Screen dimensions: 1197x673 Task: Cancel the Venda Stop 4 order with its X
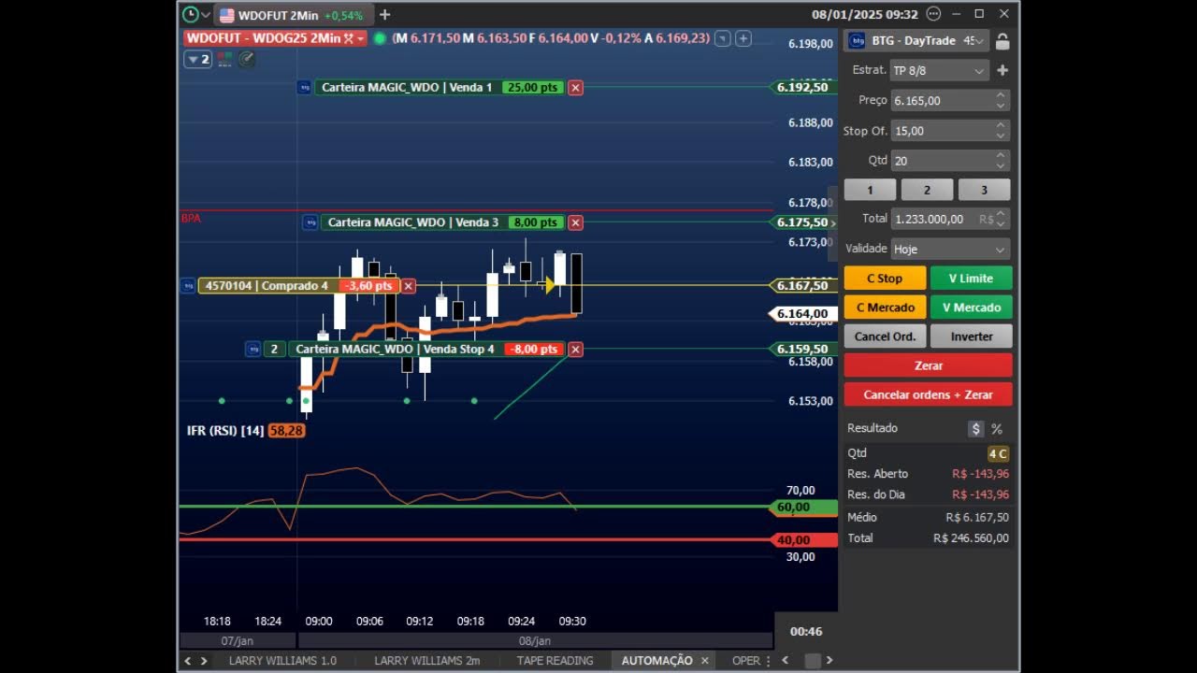(575, 350)
